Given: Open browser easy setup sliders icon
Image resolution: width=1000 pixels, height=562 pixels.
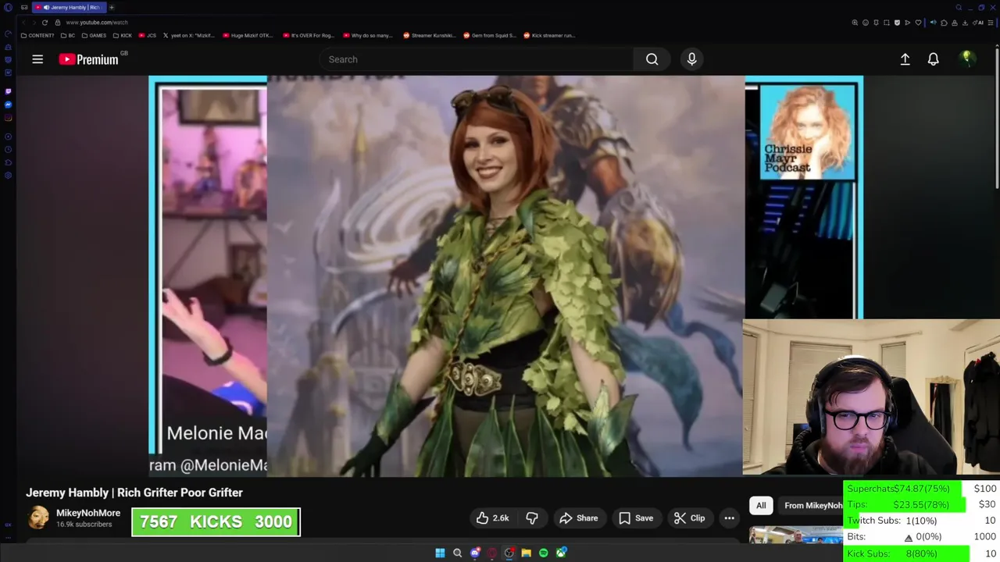Looking at the screenshot, I should coord(991,23).
